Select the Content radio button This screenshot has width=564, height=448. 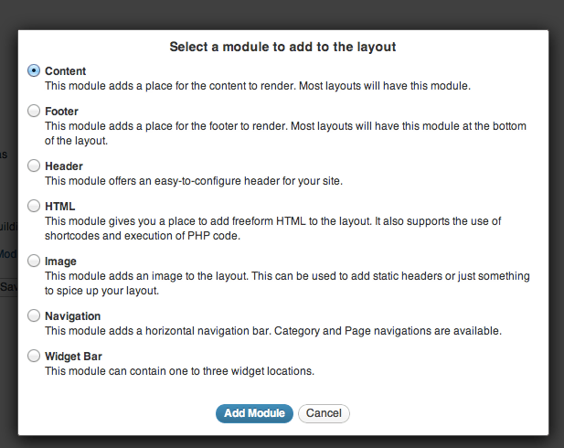pos(34,70)
